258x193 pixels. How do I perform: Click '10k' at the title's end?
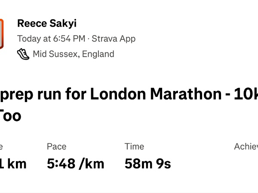[x=246, y=94]
